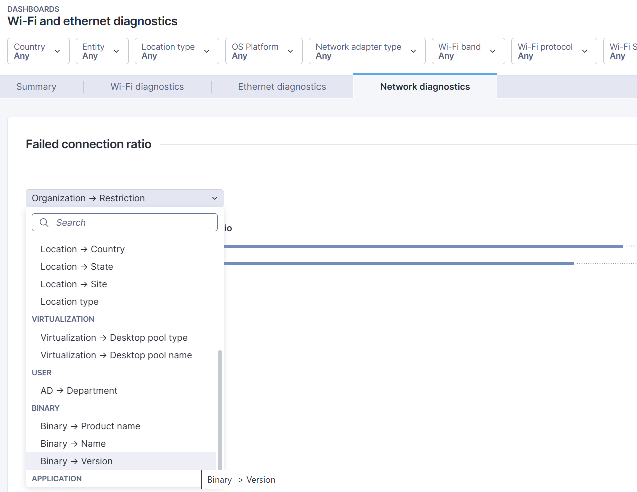Choose AD → Department option
This screenshot has height=492, width=637.
(79, 391)
